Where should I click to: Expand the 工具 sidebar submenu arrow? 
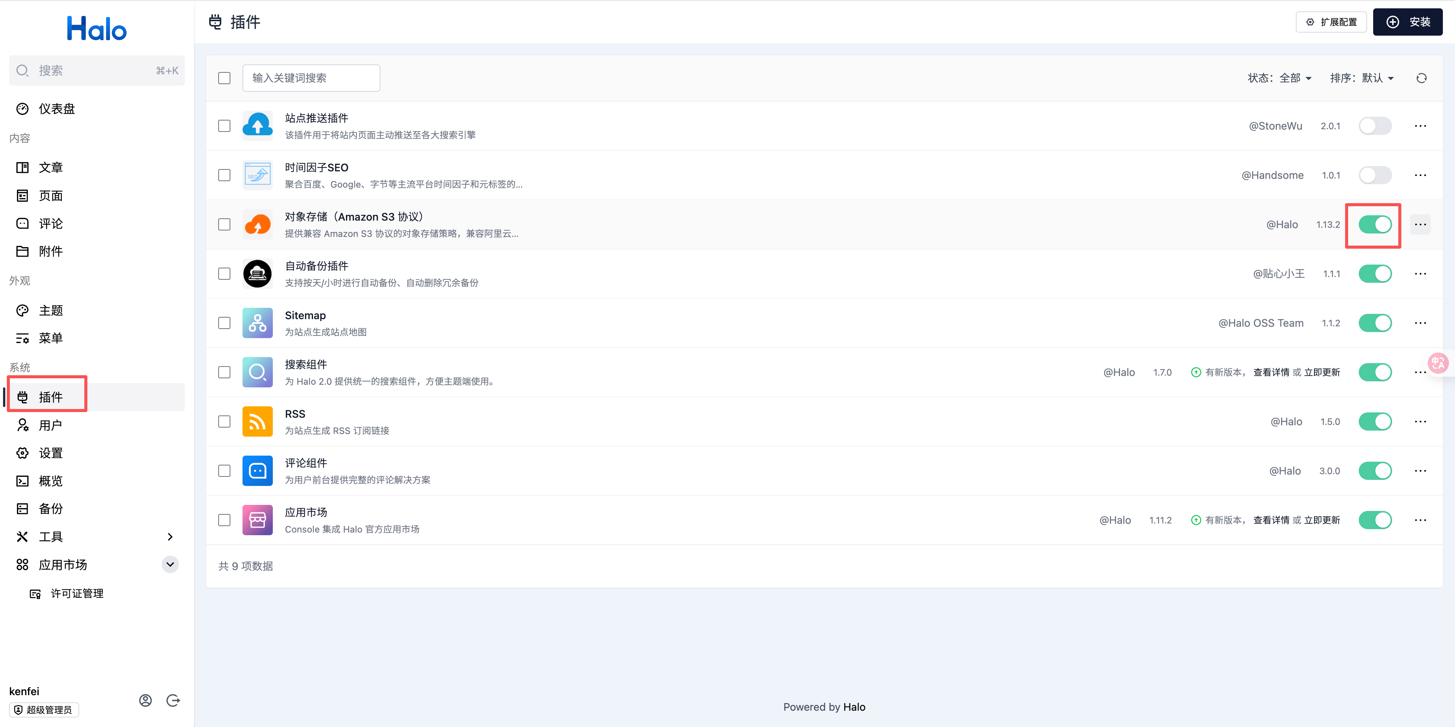click(170, 537)
